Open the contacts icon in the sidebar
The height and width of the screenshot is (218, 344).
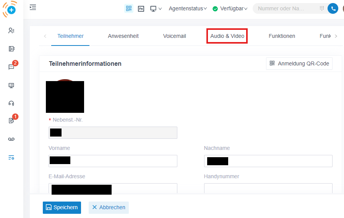(x=11, y=31)
